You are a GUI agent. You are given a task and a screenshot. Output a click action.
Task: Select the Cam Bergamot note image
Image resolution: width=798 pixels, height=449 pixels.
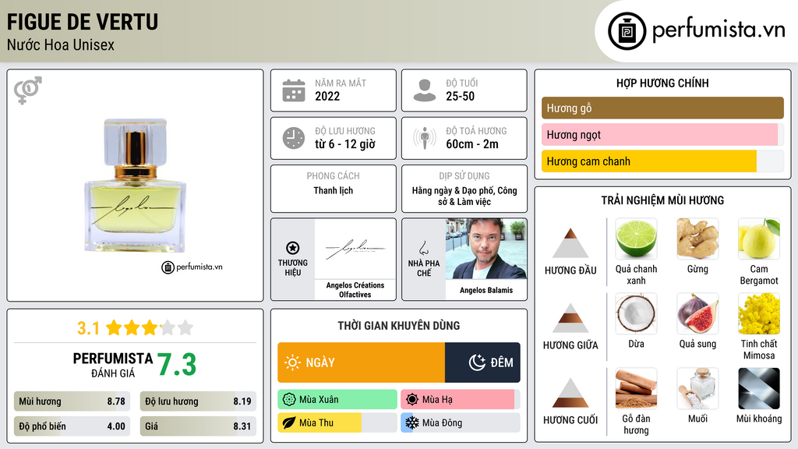pos(759,239)
